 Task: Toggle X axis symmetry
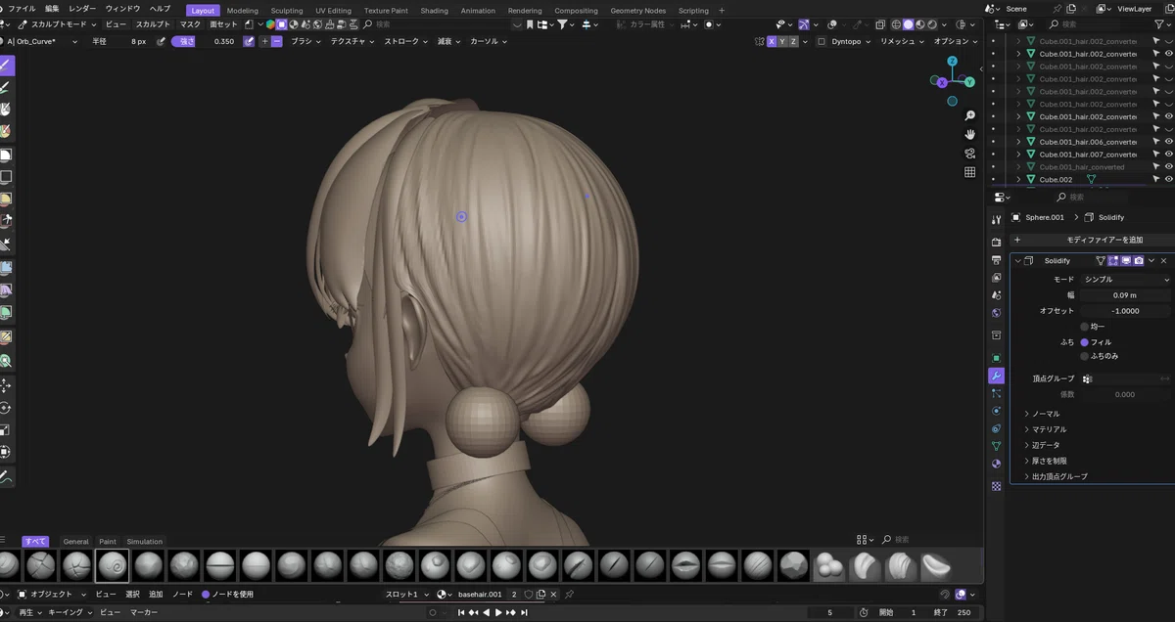click(772, 41)
